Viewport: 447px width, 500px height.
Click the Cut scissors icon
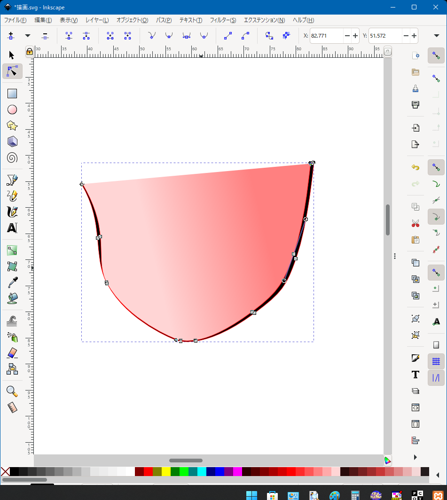click(x=415, y=223)
